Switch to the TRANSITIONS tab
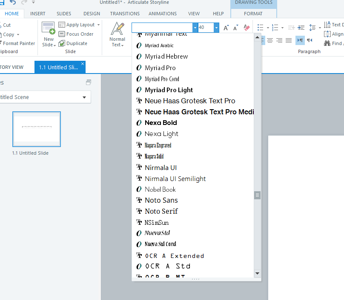The height and width of the screenshot is (300, 344). tap(125, 14)
